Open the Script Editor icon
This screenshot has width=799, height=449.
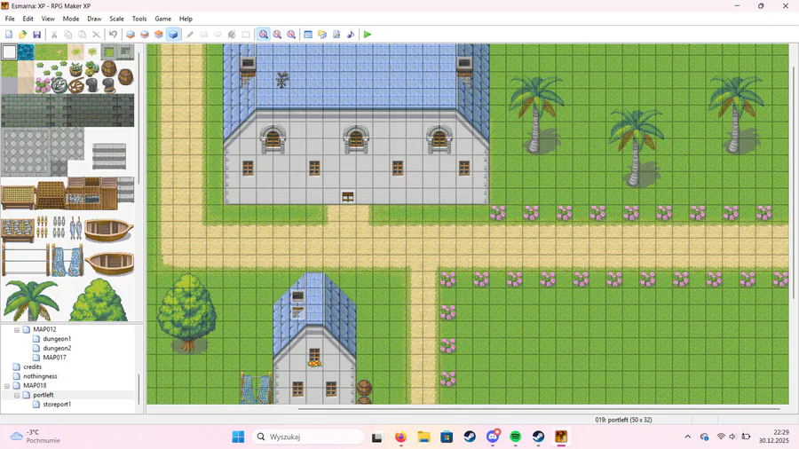point(336,35)
